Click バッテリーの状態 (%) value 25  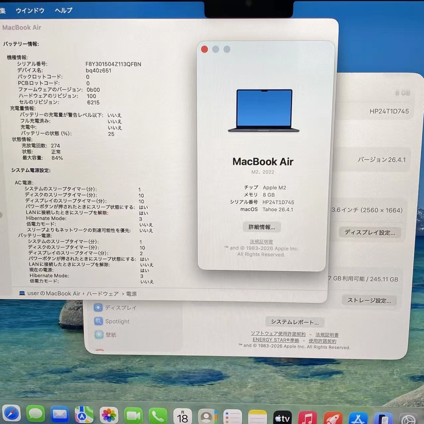click(111, 134)
